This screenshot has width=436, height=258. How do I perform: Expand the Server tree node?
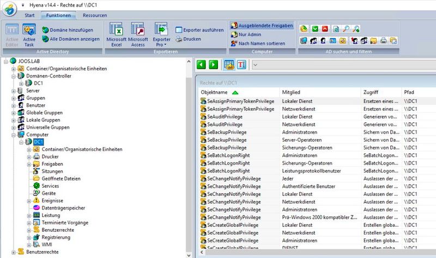(x=13, y=91)
